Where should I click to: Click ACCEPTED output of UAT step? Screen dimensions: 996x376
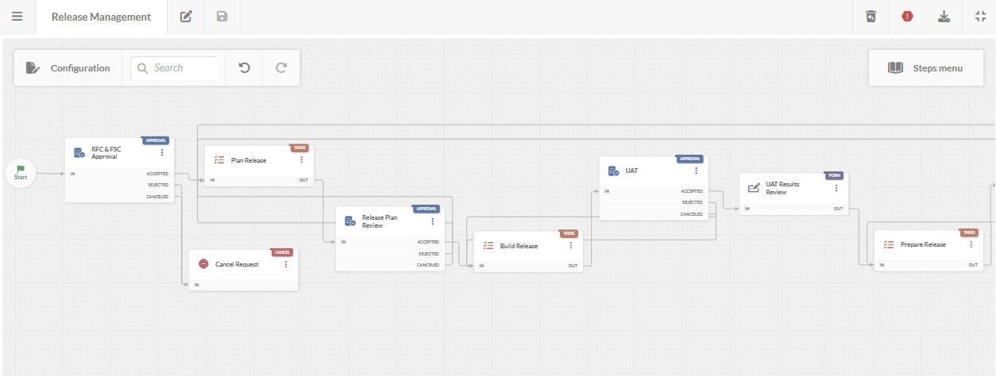click(x=692, y=190)
